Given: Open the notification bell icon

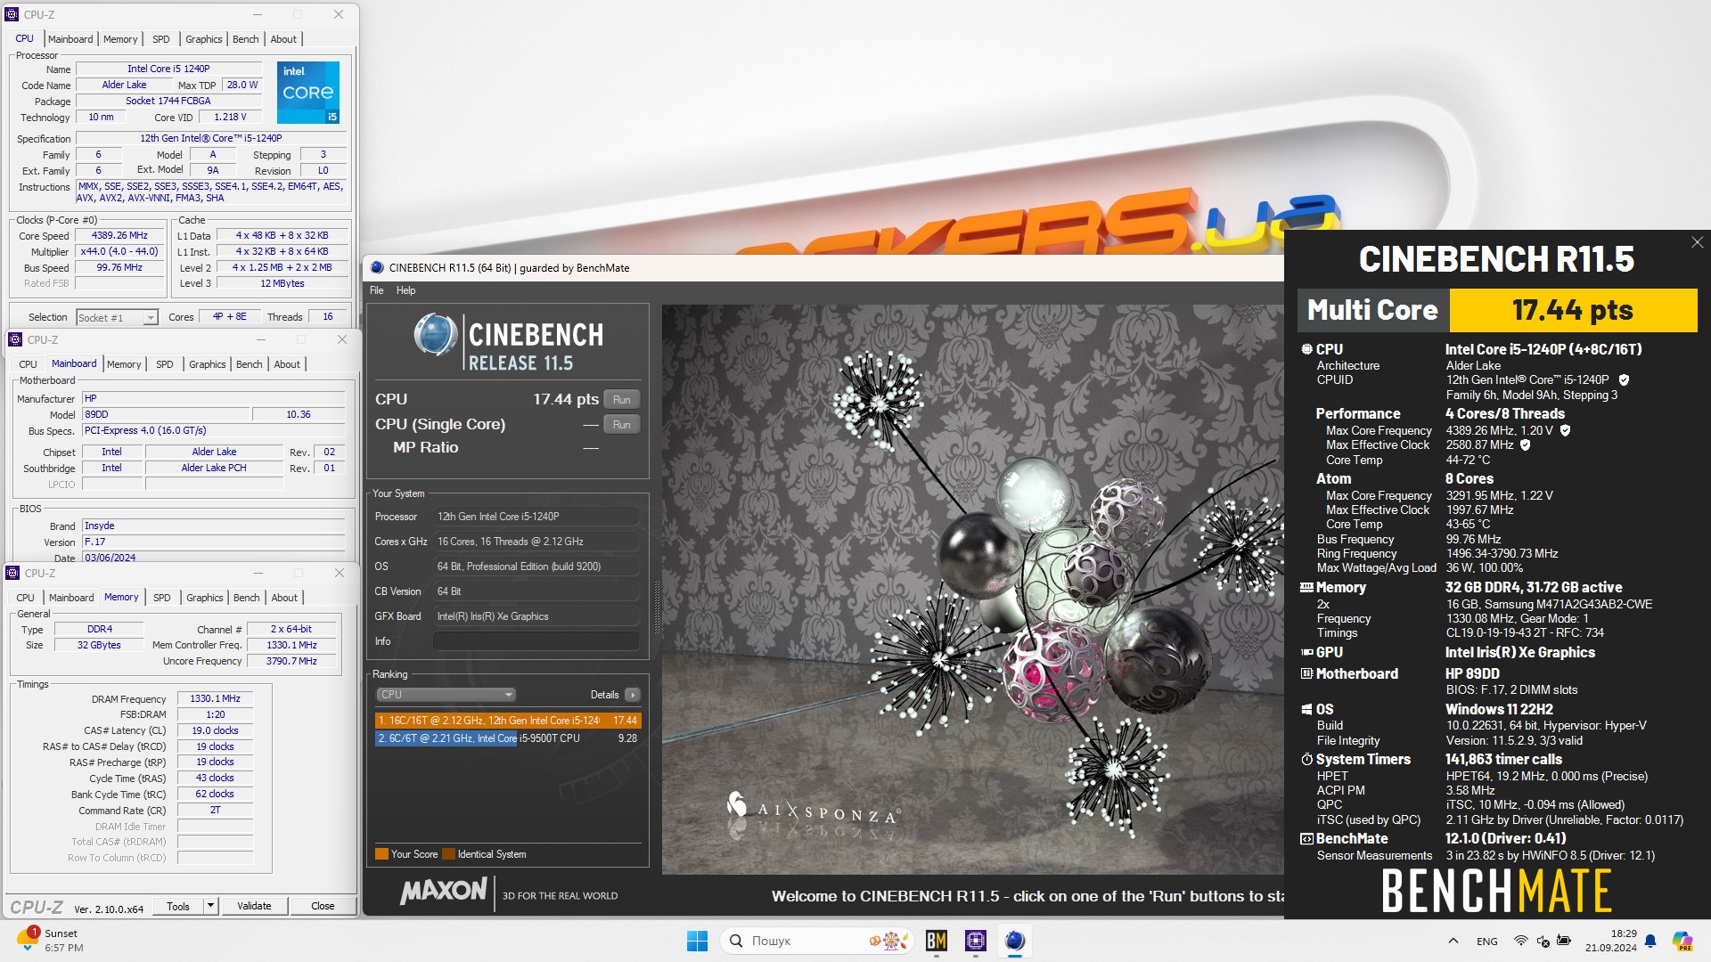Looking at the screenshot, I should click(1650, 941).
